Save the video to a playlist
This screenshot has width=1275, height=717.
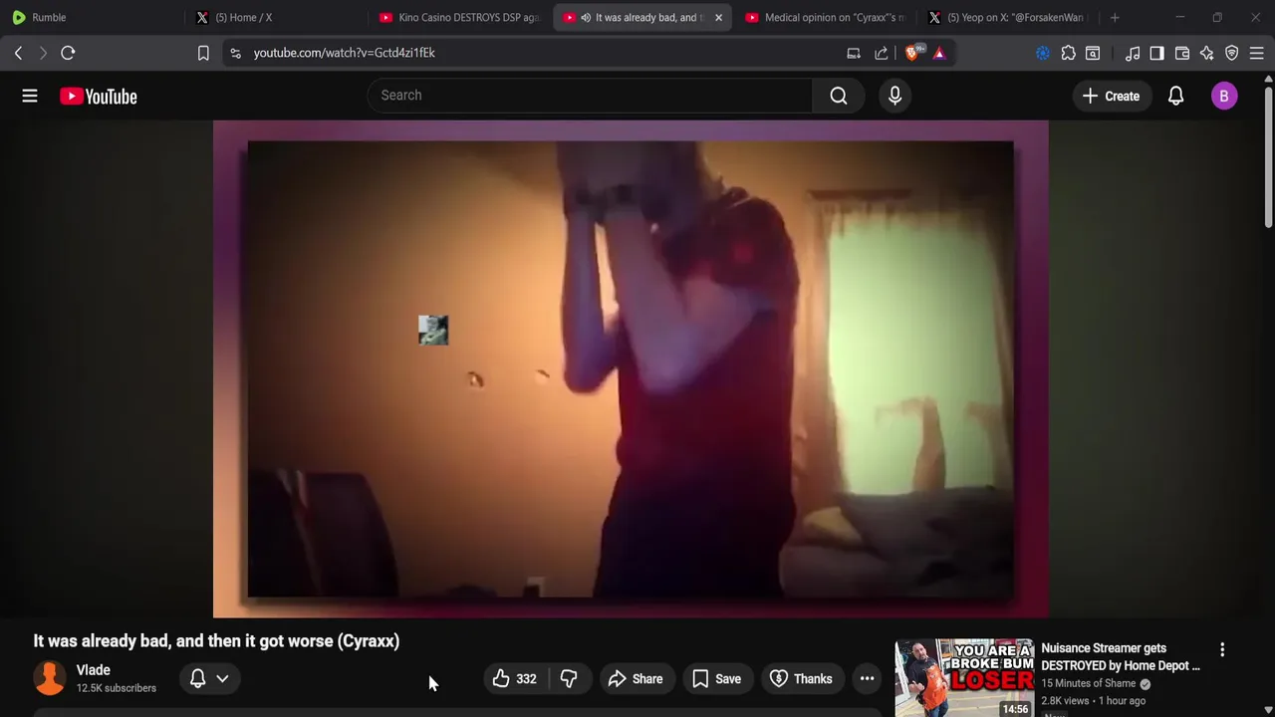tap(717, 679)
